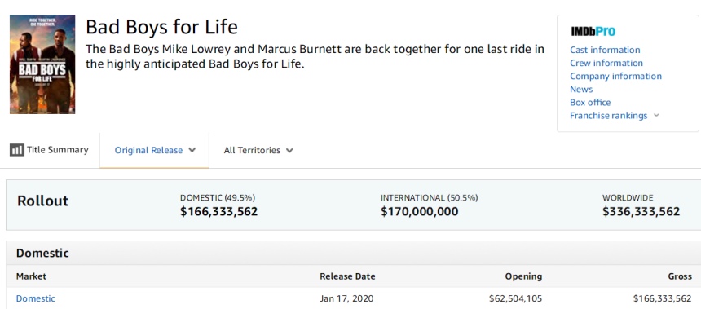Expand the All Territories dropdown arrow
The image size is (701, 309).
289,150
